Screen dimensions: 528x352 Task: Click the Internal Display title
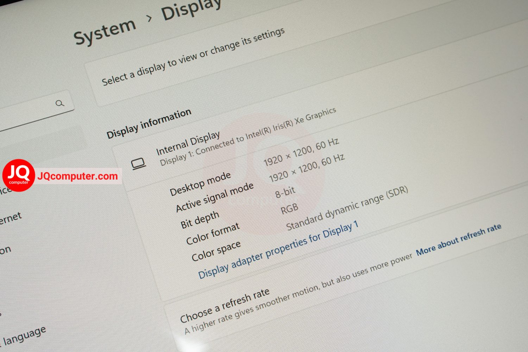click(188, 143)
